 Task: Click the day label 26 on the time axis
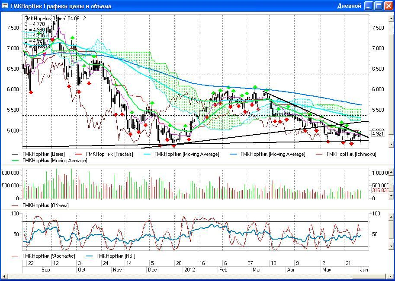[179, 263]
